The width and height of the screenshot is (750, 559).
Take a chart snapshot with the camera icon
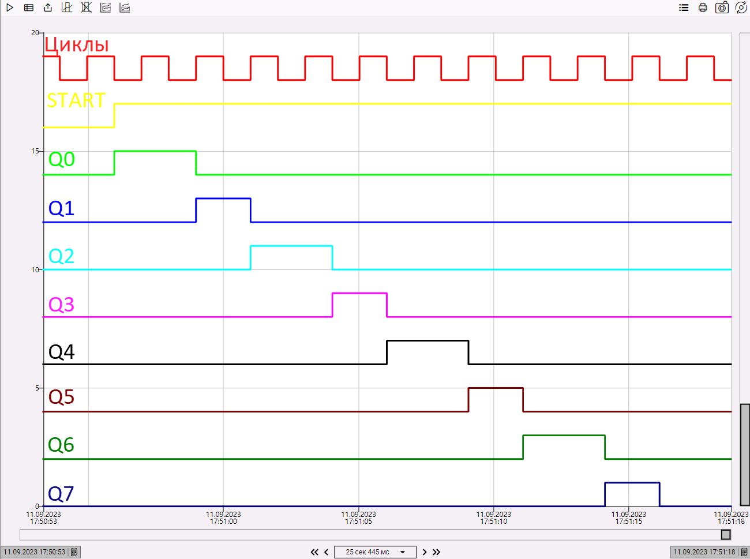click(x=722, y=7)
